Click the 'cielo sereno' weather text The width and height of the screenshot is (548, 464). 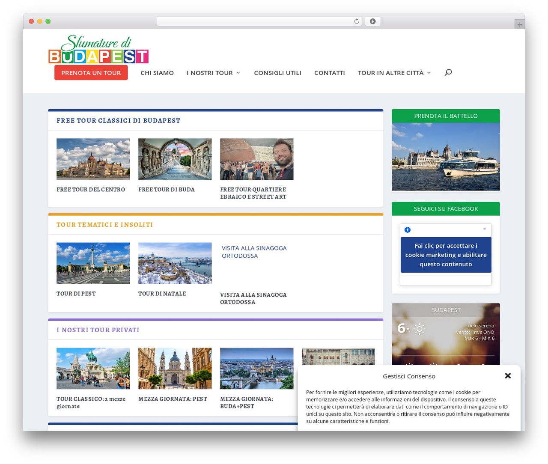pos(481,326)
